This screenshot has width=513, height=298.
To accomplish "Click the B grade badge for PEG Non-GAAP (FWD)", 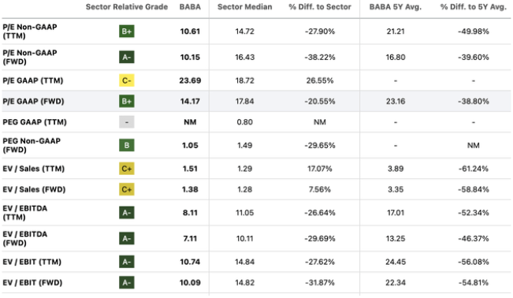I will tap(127, 145).
